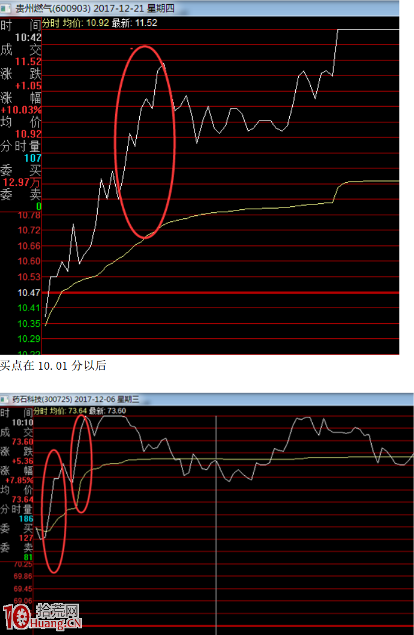Click the 分时量 value 107

[x=33, y=158]
